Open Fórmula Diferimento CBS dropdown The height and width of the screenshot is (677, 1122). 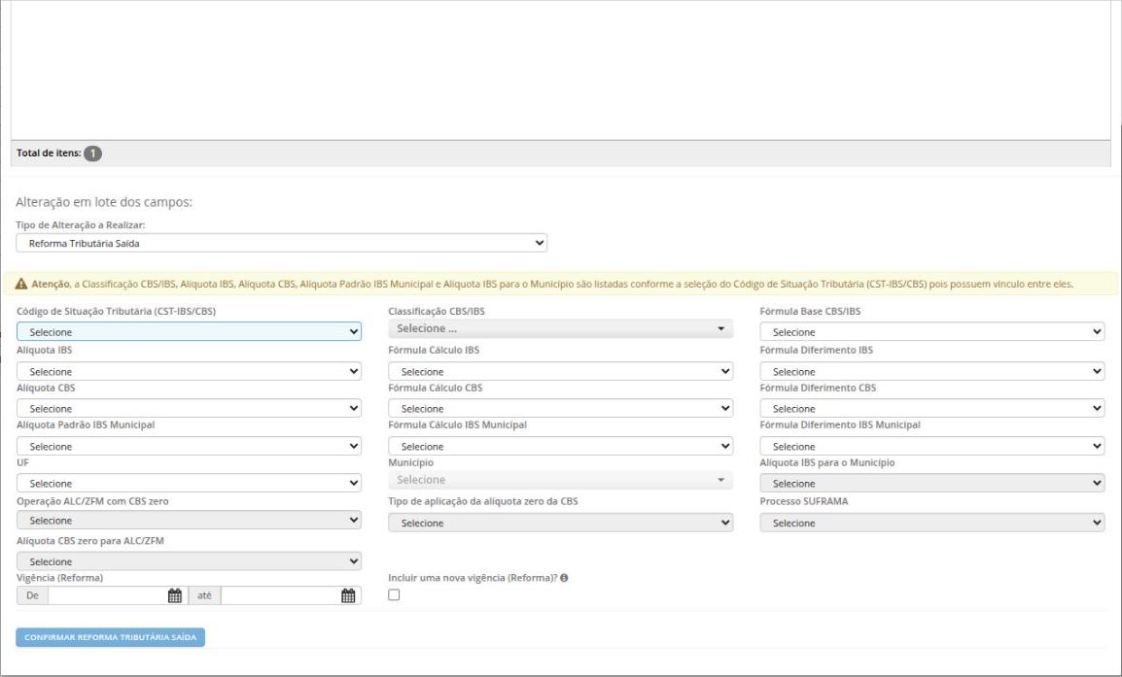click(931, 408)
